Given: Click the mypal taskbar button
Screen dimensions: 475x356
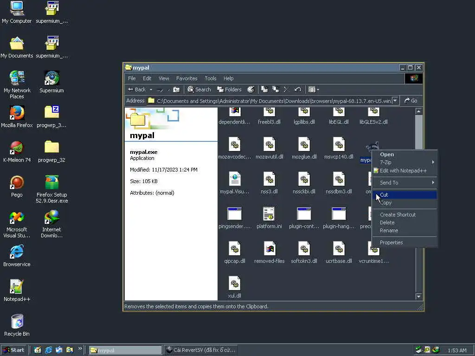Looking at the screenshot, I should click(125, 350).
